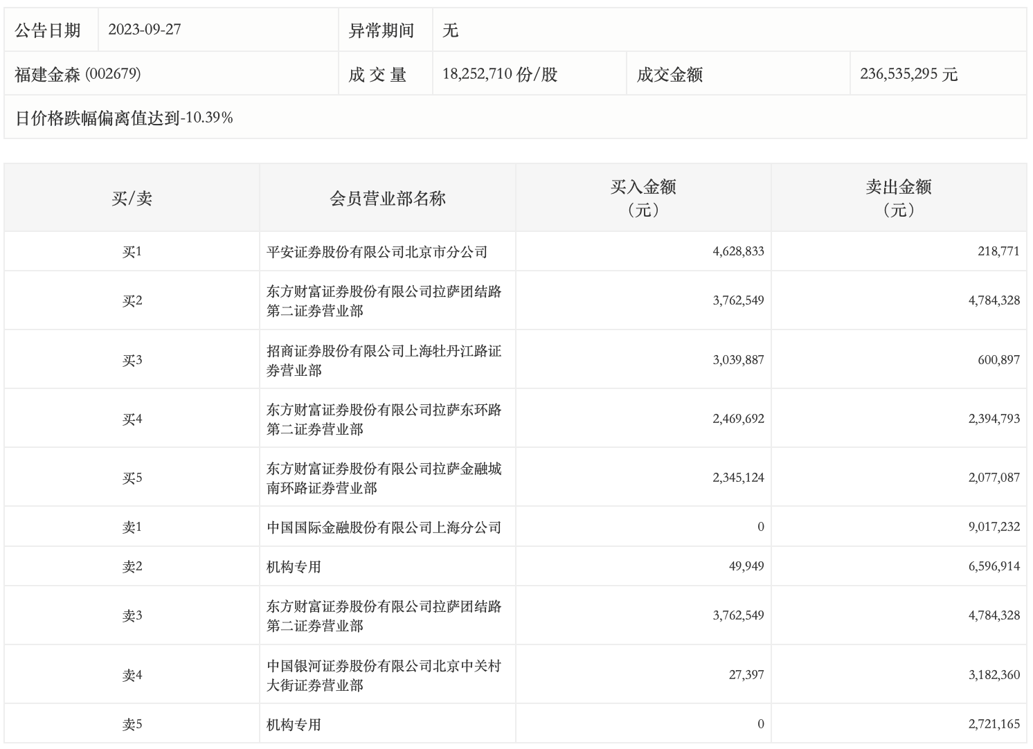
Task: Select 中国银河证券 北京中关村大街 branch name
Action: point(384,675)
